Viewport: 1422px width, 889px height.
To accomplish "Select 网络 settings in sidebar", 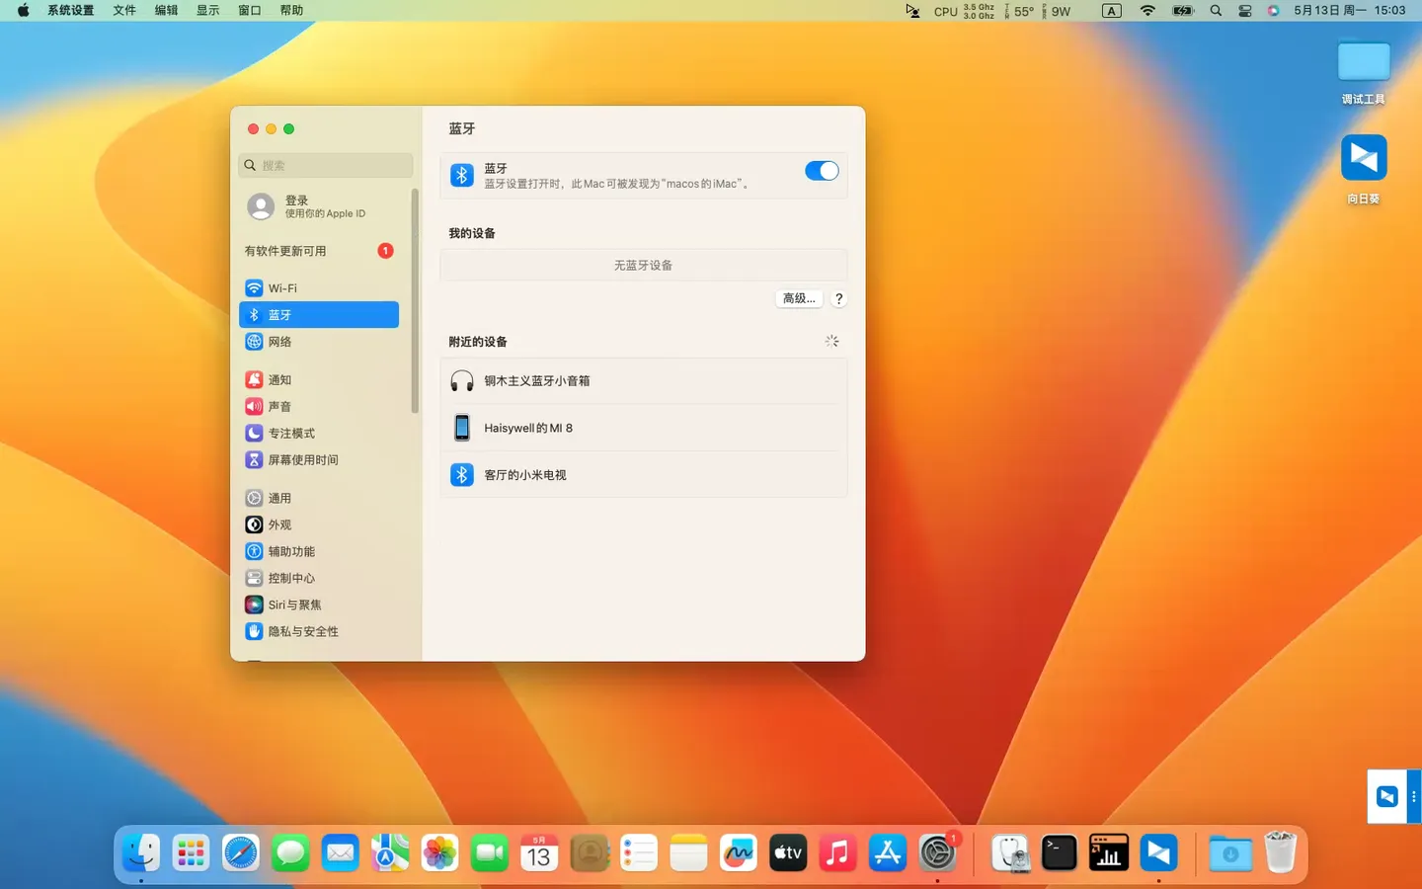I will pyautogui.click(x=279, y=341).
